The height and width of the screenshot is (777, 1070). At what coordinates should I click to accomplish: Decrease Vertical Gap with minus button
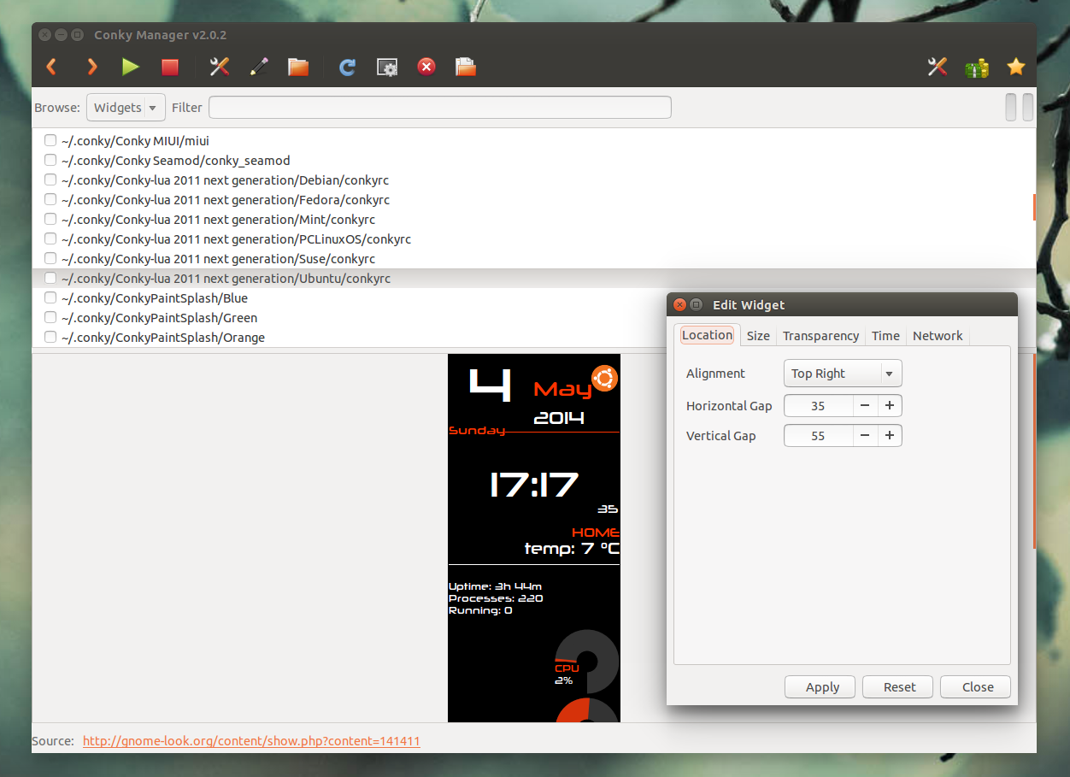click(x=865, y=435)
